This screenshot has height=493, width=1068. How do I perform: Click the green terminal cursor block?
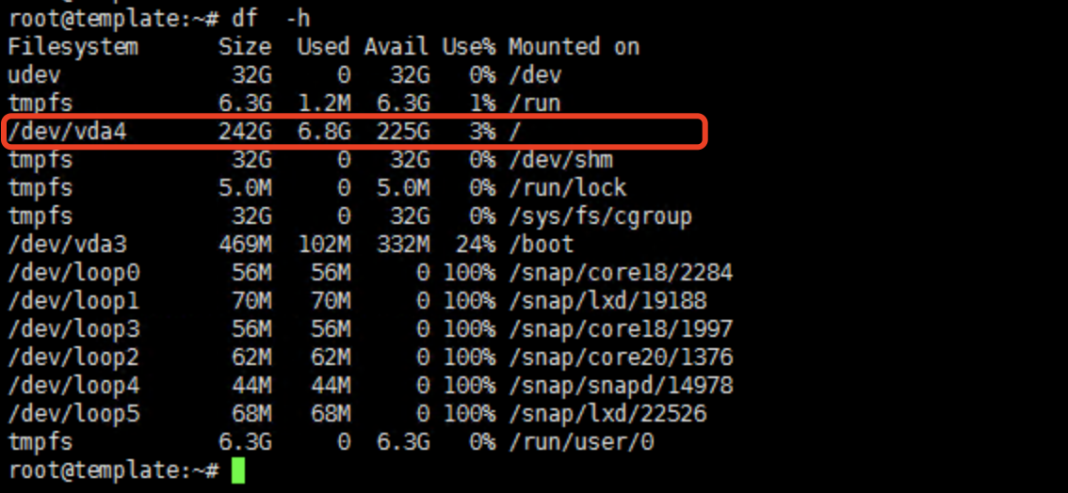pos(237,470)
